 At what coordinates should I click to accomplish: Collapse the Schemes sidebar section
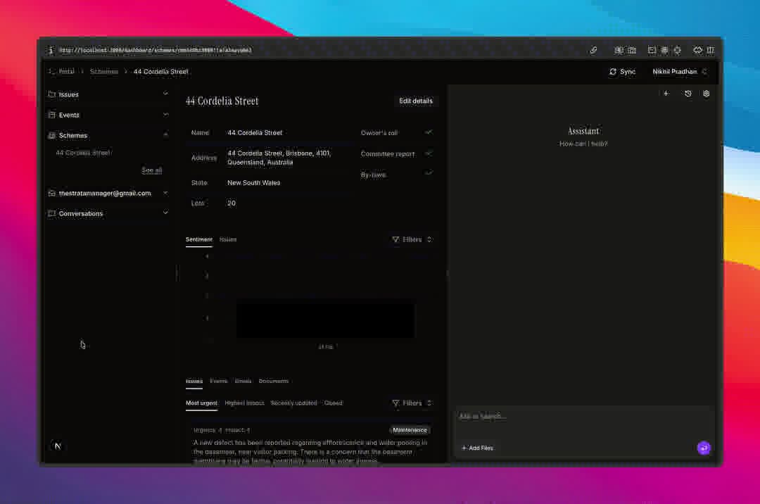[165, 135]
